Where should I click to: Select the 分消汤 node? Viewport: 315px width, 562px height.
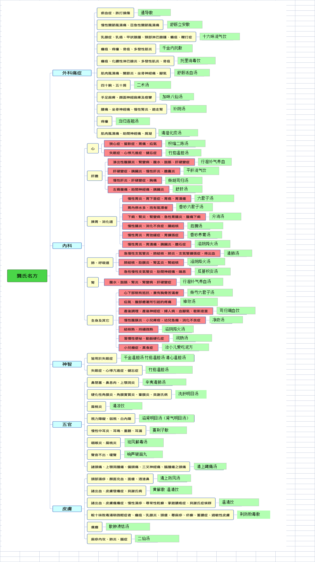(225, 217)
